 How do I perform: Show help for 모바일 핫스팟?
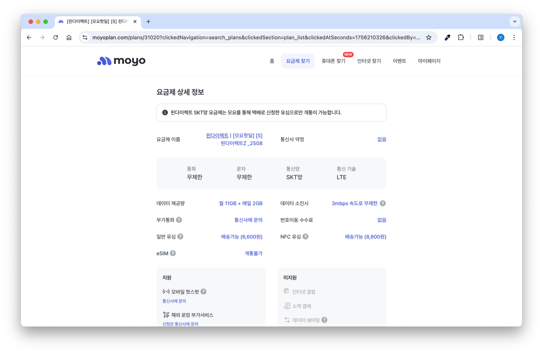click(x=204, y=292)
